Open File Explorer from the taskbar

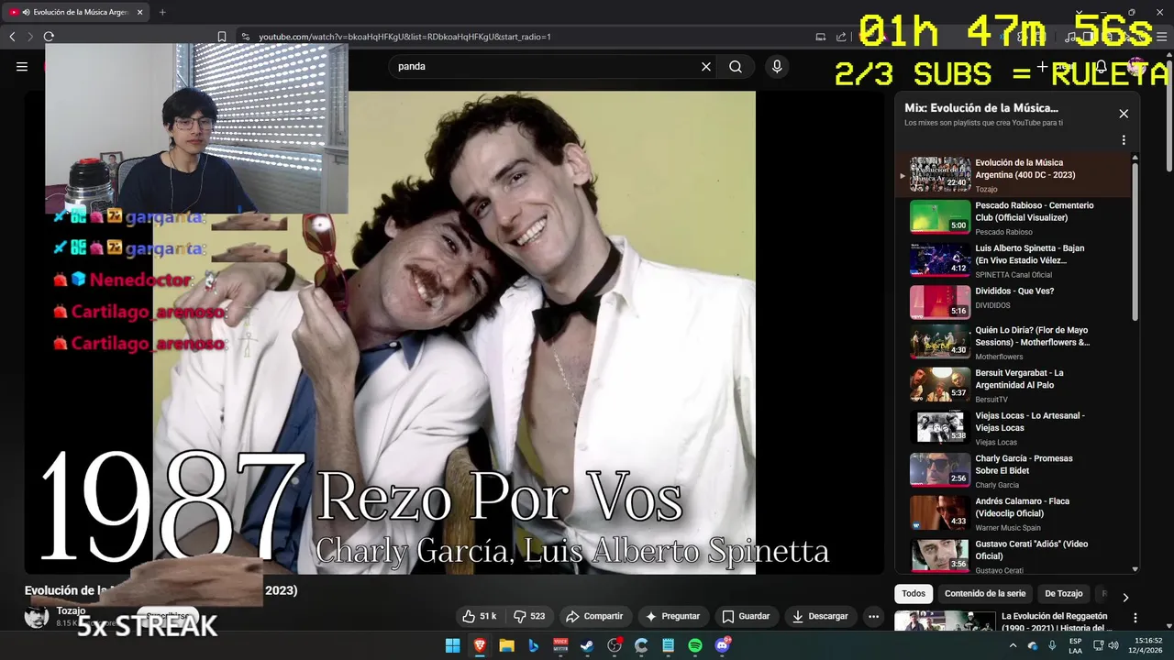[x=506, y=646]
